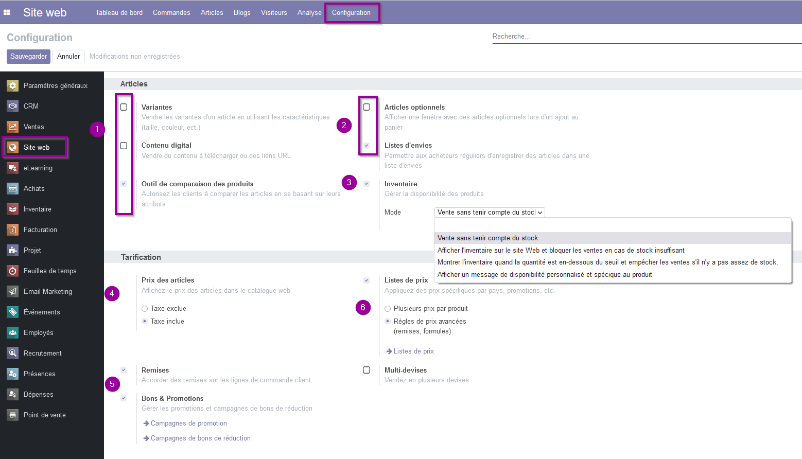The width and height of the screenshot is (802, 459).
Task: Click the Recherche search field
Action: point(647,37)
